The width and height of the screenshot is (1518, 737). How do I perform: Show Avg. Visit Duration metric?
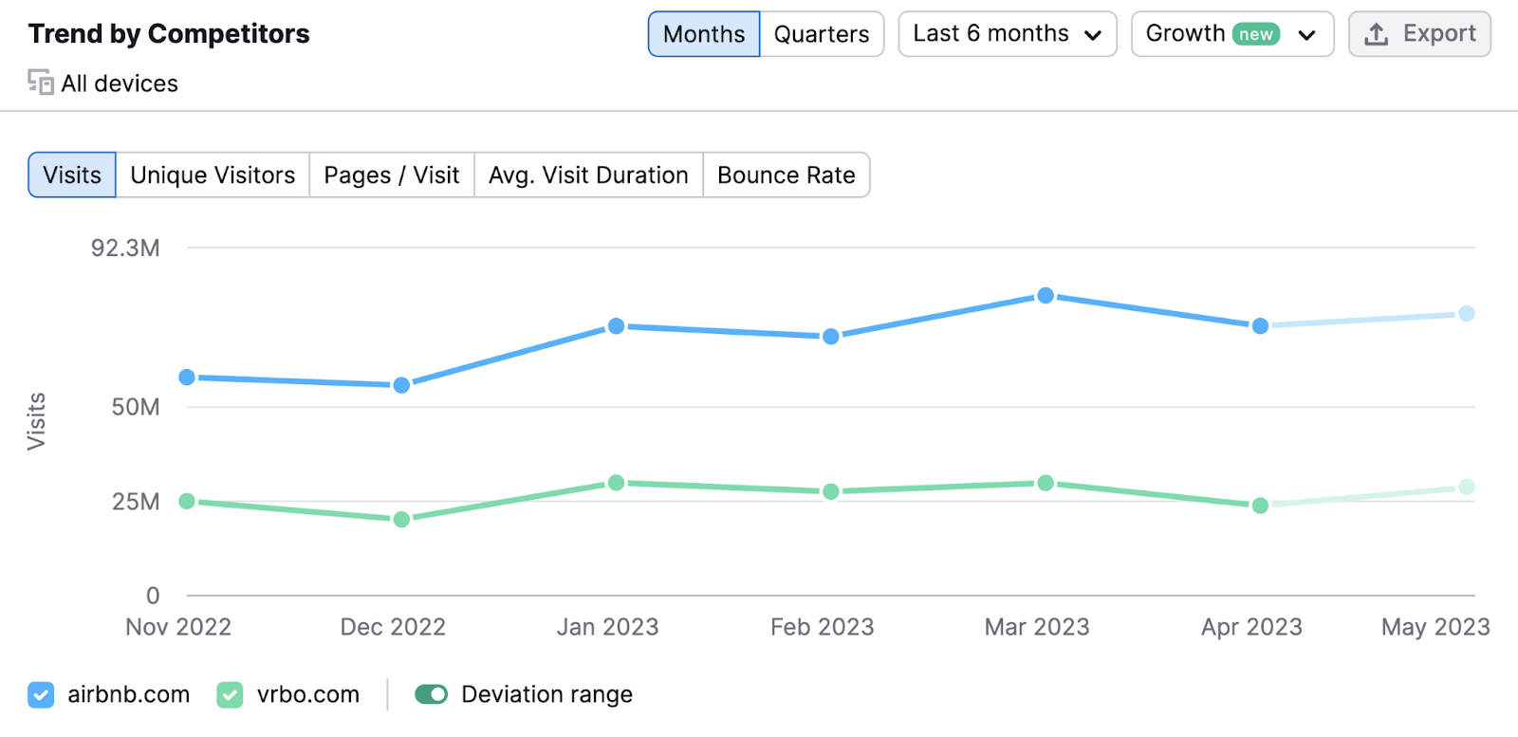(588, 175)
